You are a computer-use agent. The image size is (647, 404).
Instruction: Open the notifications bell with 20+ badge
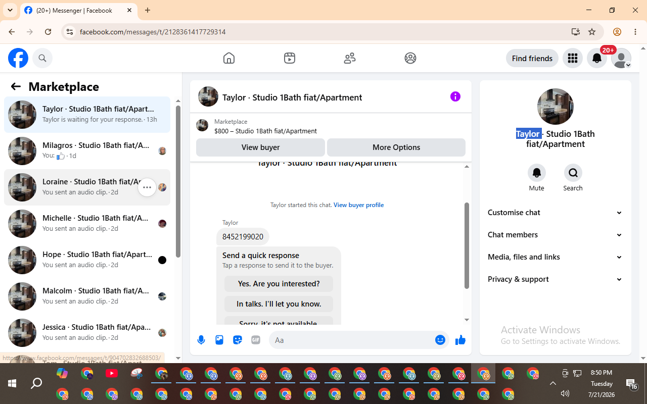click(x=597, y=59)
